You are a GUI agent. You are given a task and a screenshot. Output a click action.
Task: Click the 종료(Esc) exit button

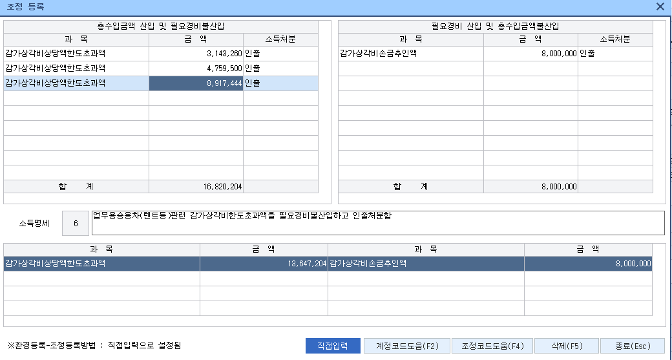pyautogui.click(x=632, y=346)
